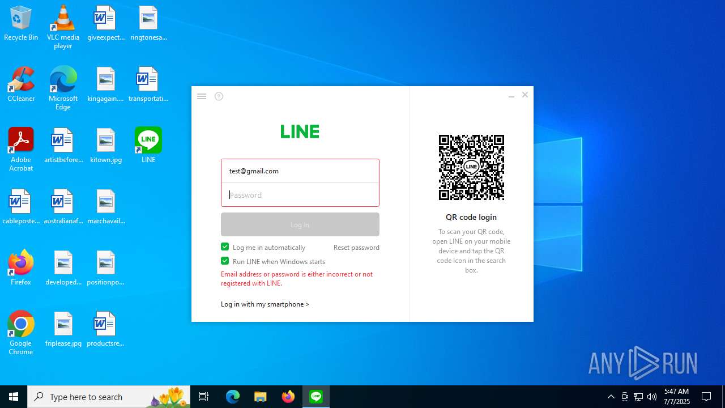Screen dimensions: 725x408
Task: Open the Recycle Bin desktop icon
Action: click(21, 24)
